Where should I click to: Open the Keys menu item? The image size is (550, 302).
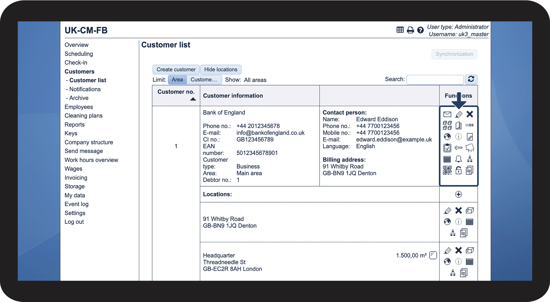pos(71,133)
